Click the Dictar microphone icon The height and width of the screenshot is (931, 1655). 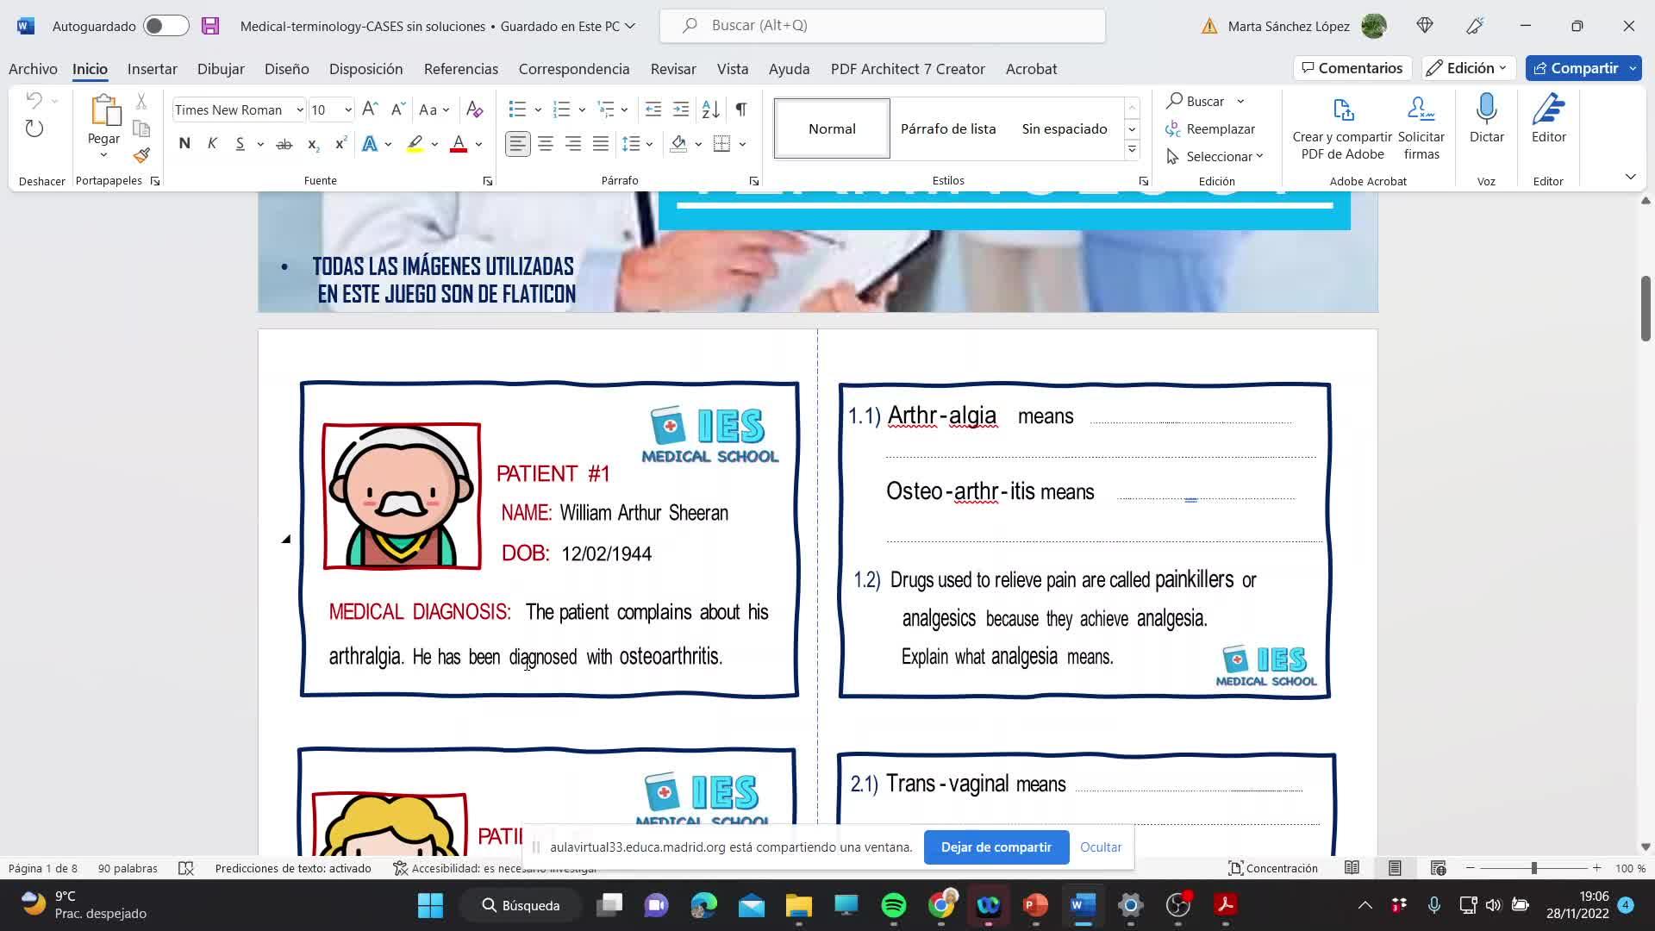tap(1486, 110)
